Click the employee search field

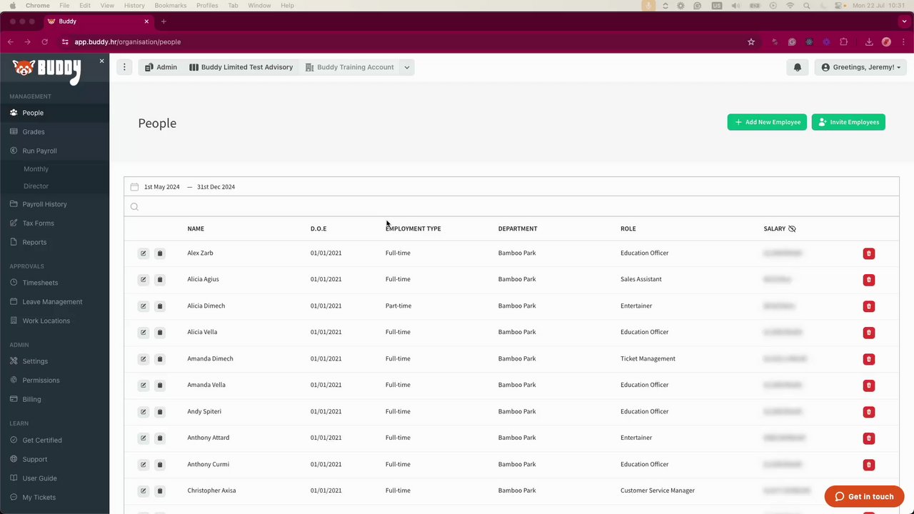(511, 207)
